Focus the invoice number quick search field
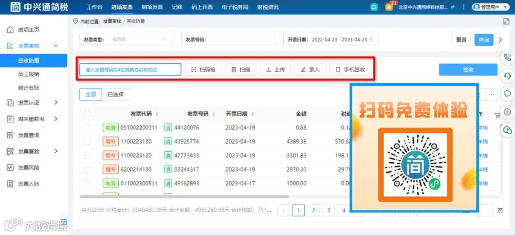515x235 pixels. point(130,69)
